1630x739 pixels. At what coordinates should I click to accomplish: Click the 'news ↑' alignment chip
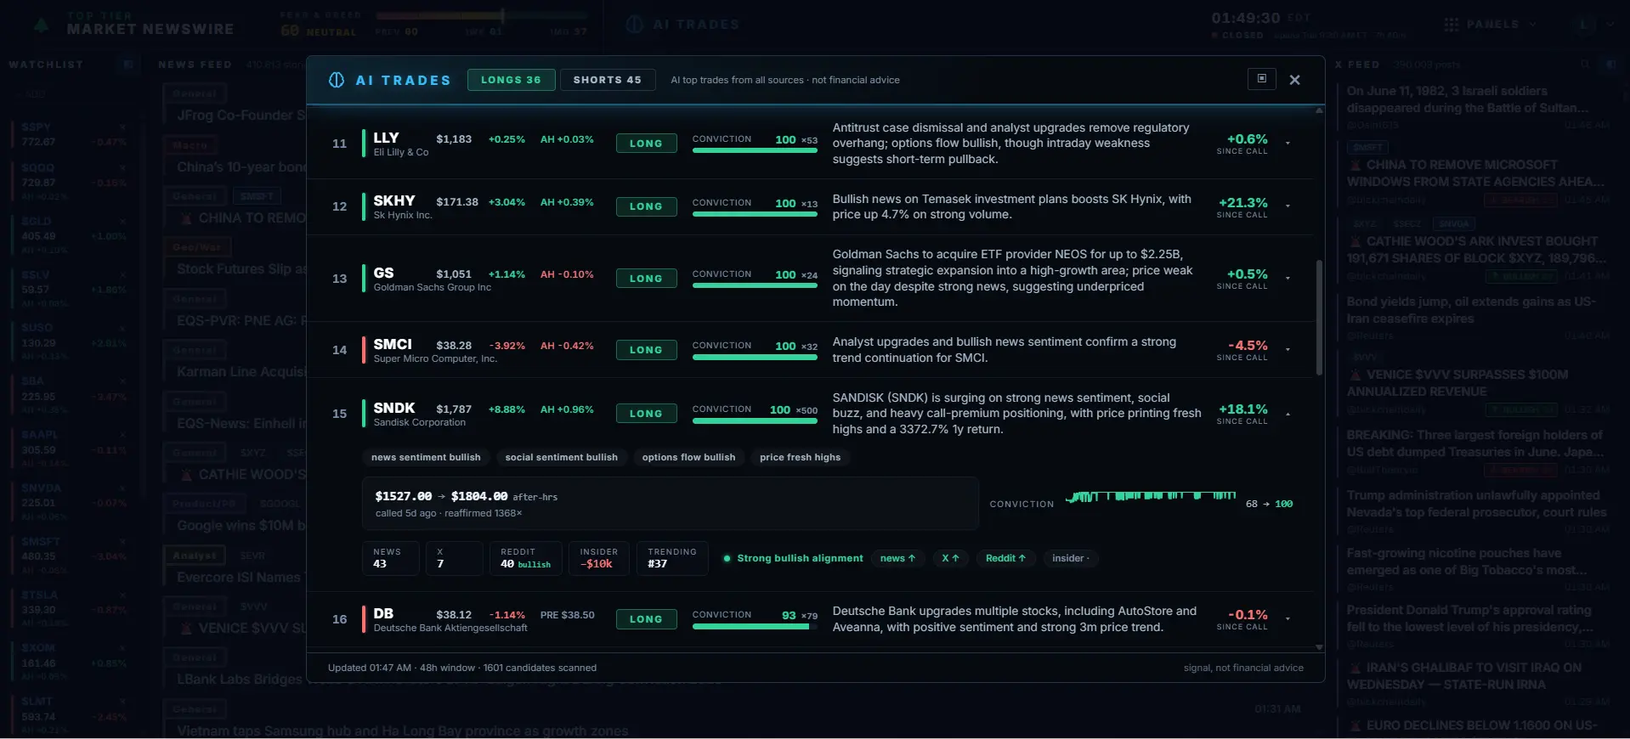897,558
